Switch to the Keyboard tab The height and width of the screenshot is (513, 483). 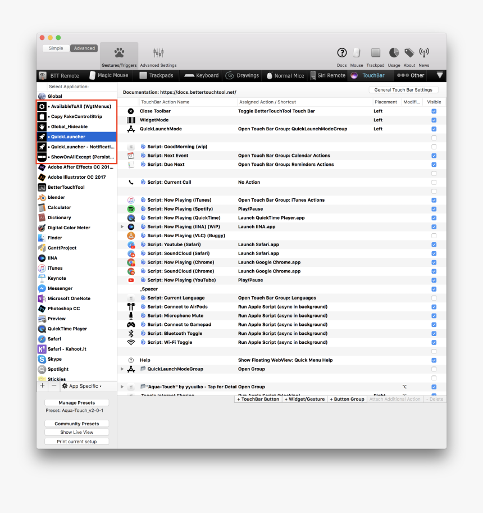201,76
